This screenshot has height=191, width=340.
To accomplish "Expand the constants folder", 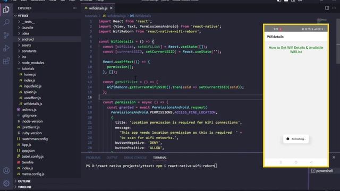I will (47, 51).
